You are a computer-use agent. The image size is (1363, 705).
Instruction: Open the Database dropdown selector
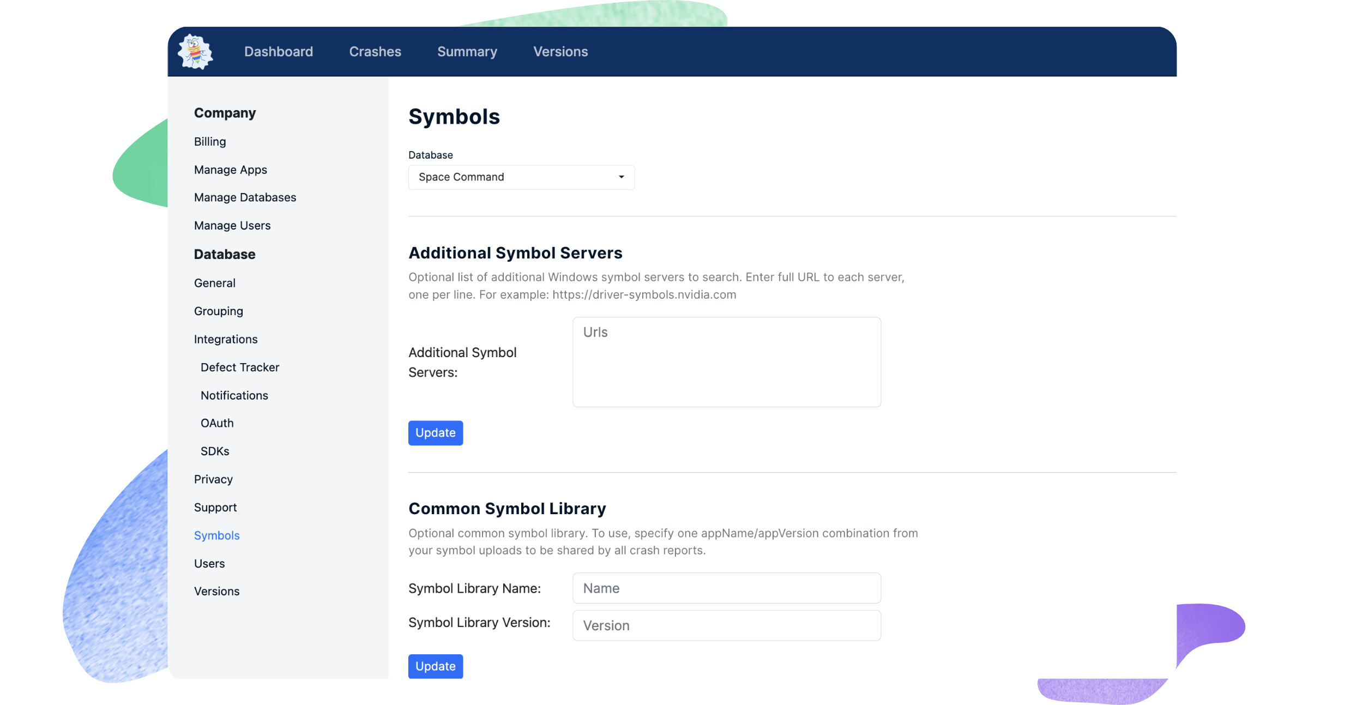[521, 176]
